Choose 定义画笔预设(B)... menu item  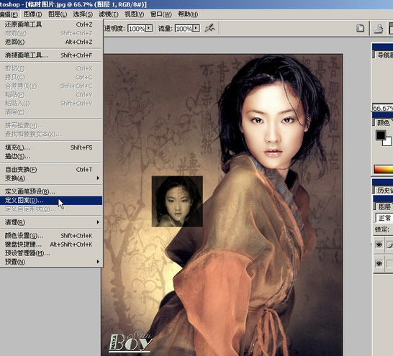tap(51, 191)
